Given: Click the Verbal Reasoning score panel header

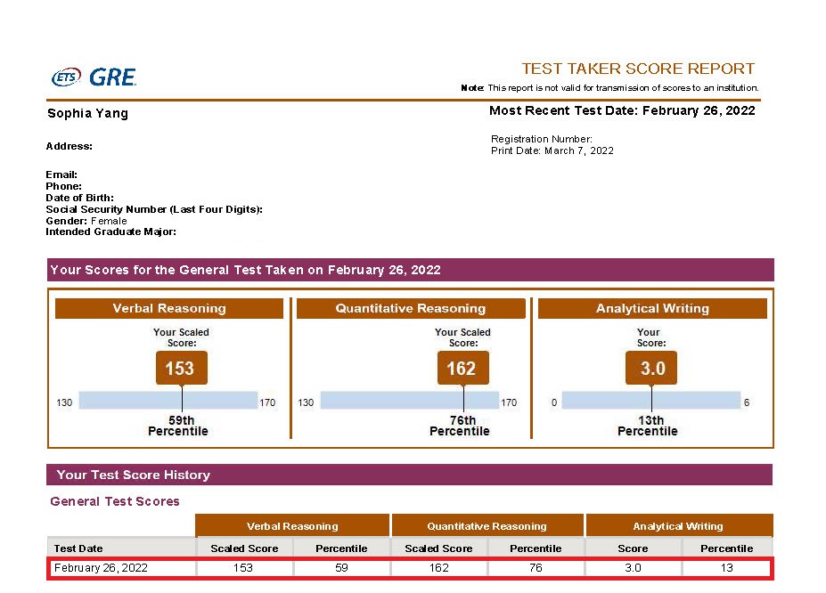Looking at the screenshot, I should 169,308.
